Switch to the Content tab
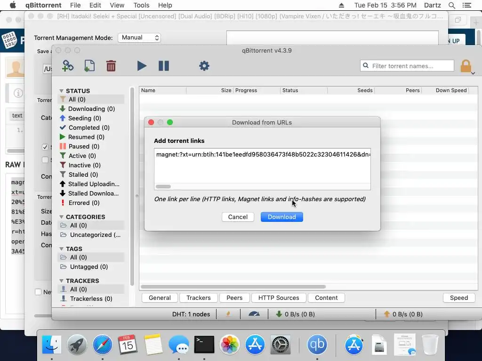The width and height of the screenshot is (482, 361). 326,298
